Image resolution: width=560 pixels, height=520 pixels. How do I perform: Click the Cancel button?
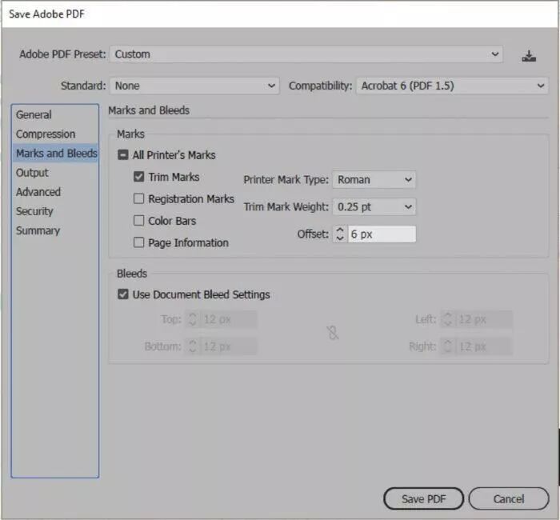tap(509, 498)
